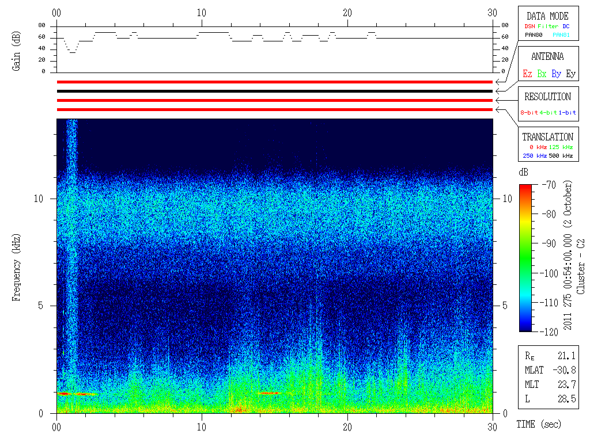The image size is (590, 442).
Task: Select the green Filter label in Data Mode
Action: (x=548, y=26)
